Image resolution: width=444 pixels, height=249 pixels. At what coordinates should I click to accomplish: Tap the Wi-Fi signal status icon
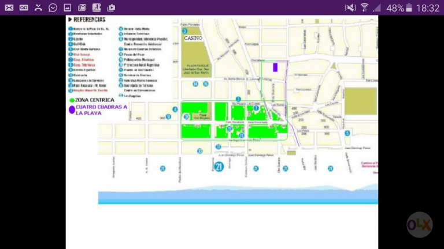click(364, 7)
